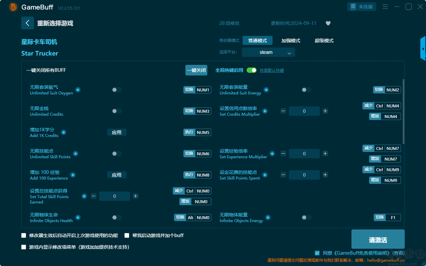Switch to 加强模式 enhanced mode
Image resolution: width=426 pixels, height=266 pixels.
point(291,41)
